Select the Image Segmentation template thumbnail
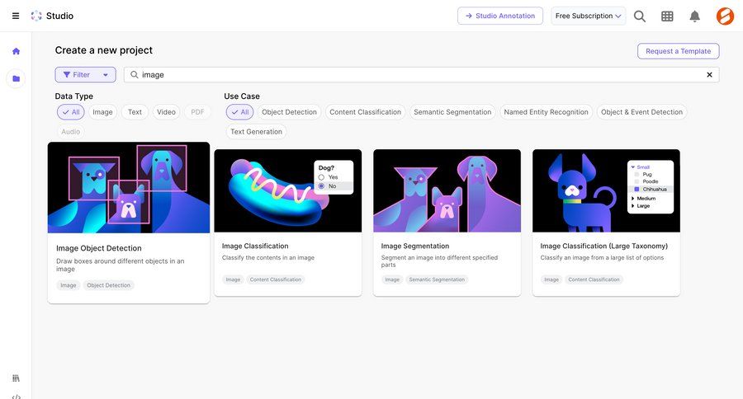 tap(447, 190)
